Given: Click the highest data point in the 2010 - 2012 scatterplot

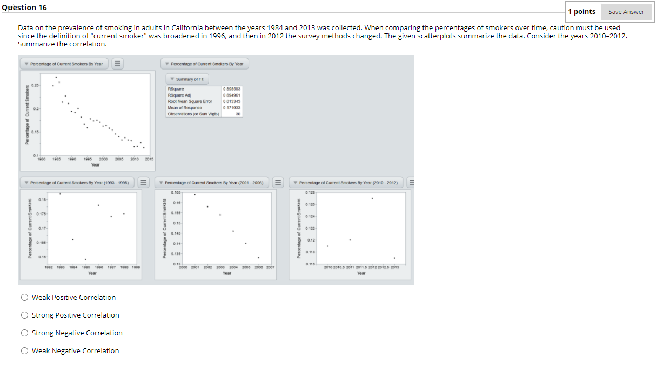Looking at the screenshot, I should point(372,198).
